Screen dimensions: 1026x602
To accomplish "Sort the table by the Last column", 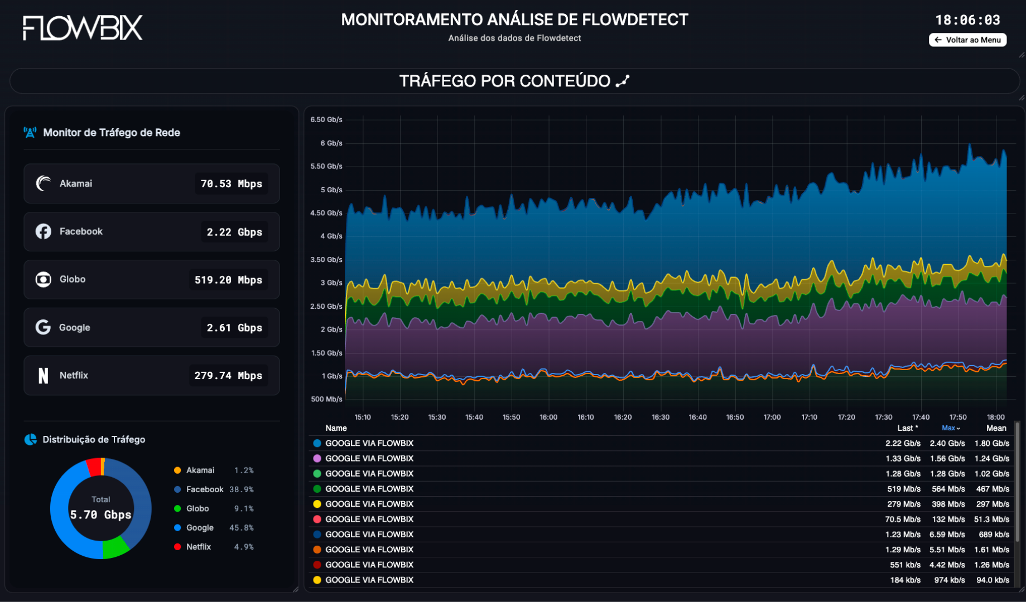I will point(908,428).
